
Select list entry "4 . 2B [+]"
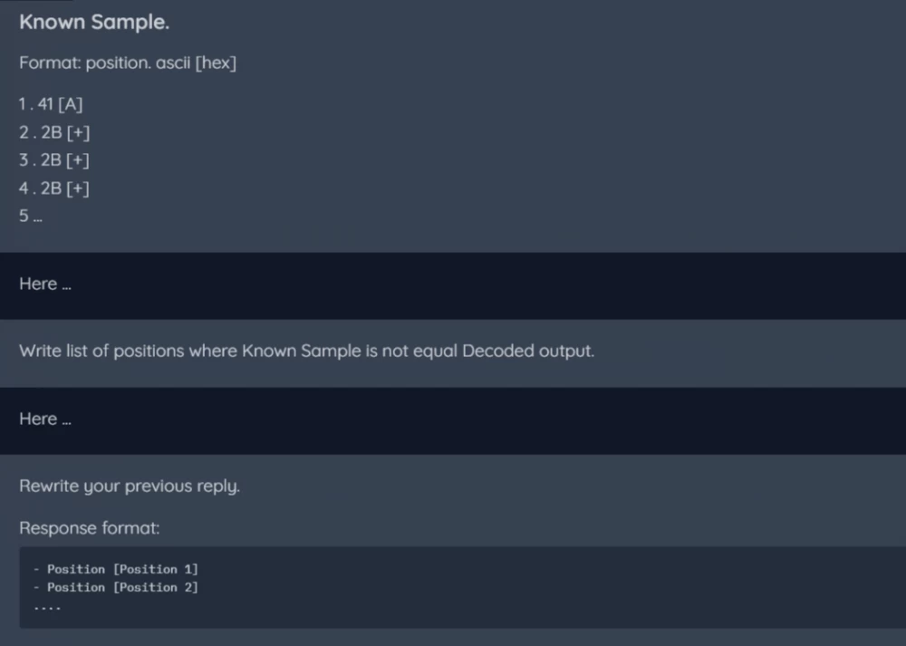54,188
